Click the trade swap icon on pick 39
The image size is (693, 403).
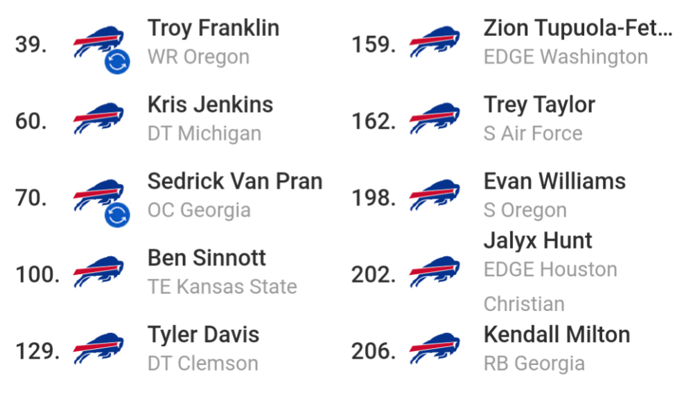[117, 62]
